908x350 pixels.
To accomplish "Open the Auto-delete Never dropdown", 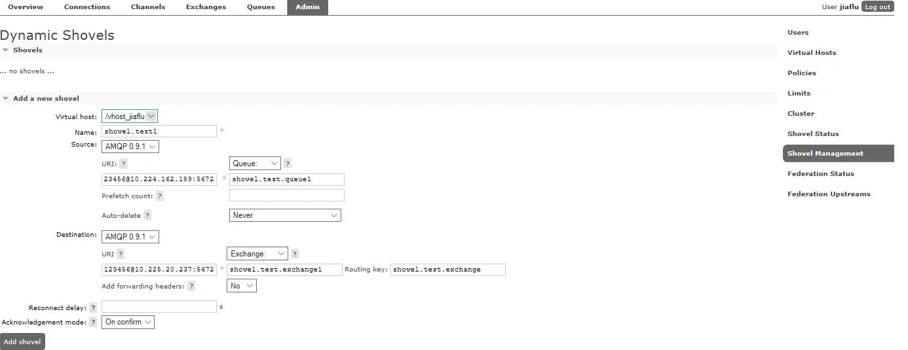I will click(x=285, y=215).
